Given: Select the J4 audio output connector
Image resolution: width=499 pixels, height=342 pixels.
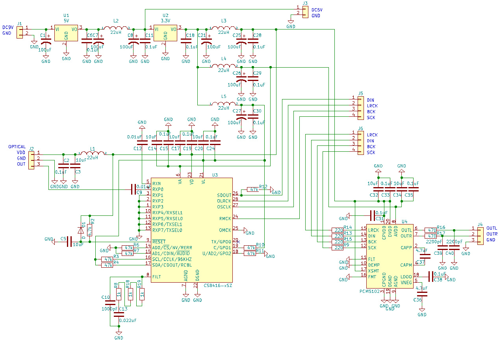Looking at the screenshot, I should click(479, 234).
